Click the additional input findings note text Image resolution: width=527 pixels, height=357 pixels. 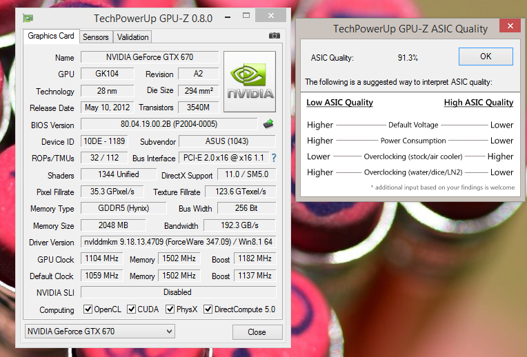pos(443,187)
